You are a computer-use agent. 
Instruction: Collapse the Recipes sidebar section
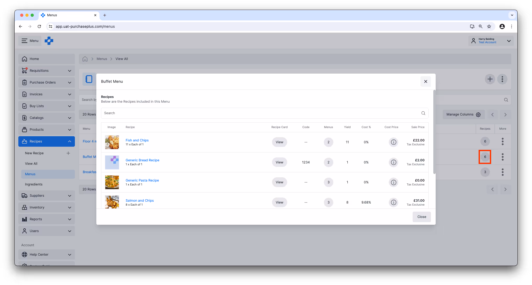point(69,141)
